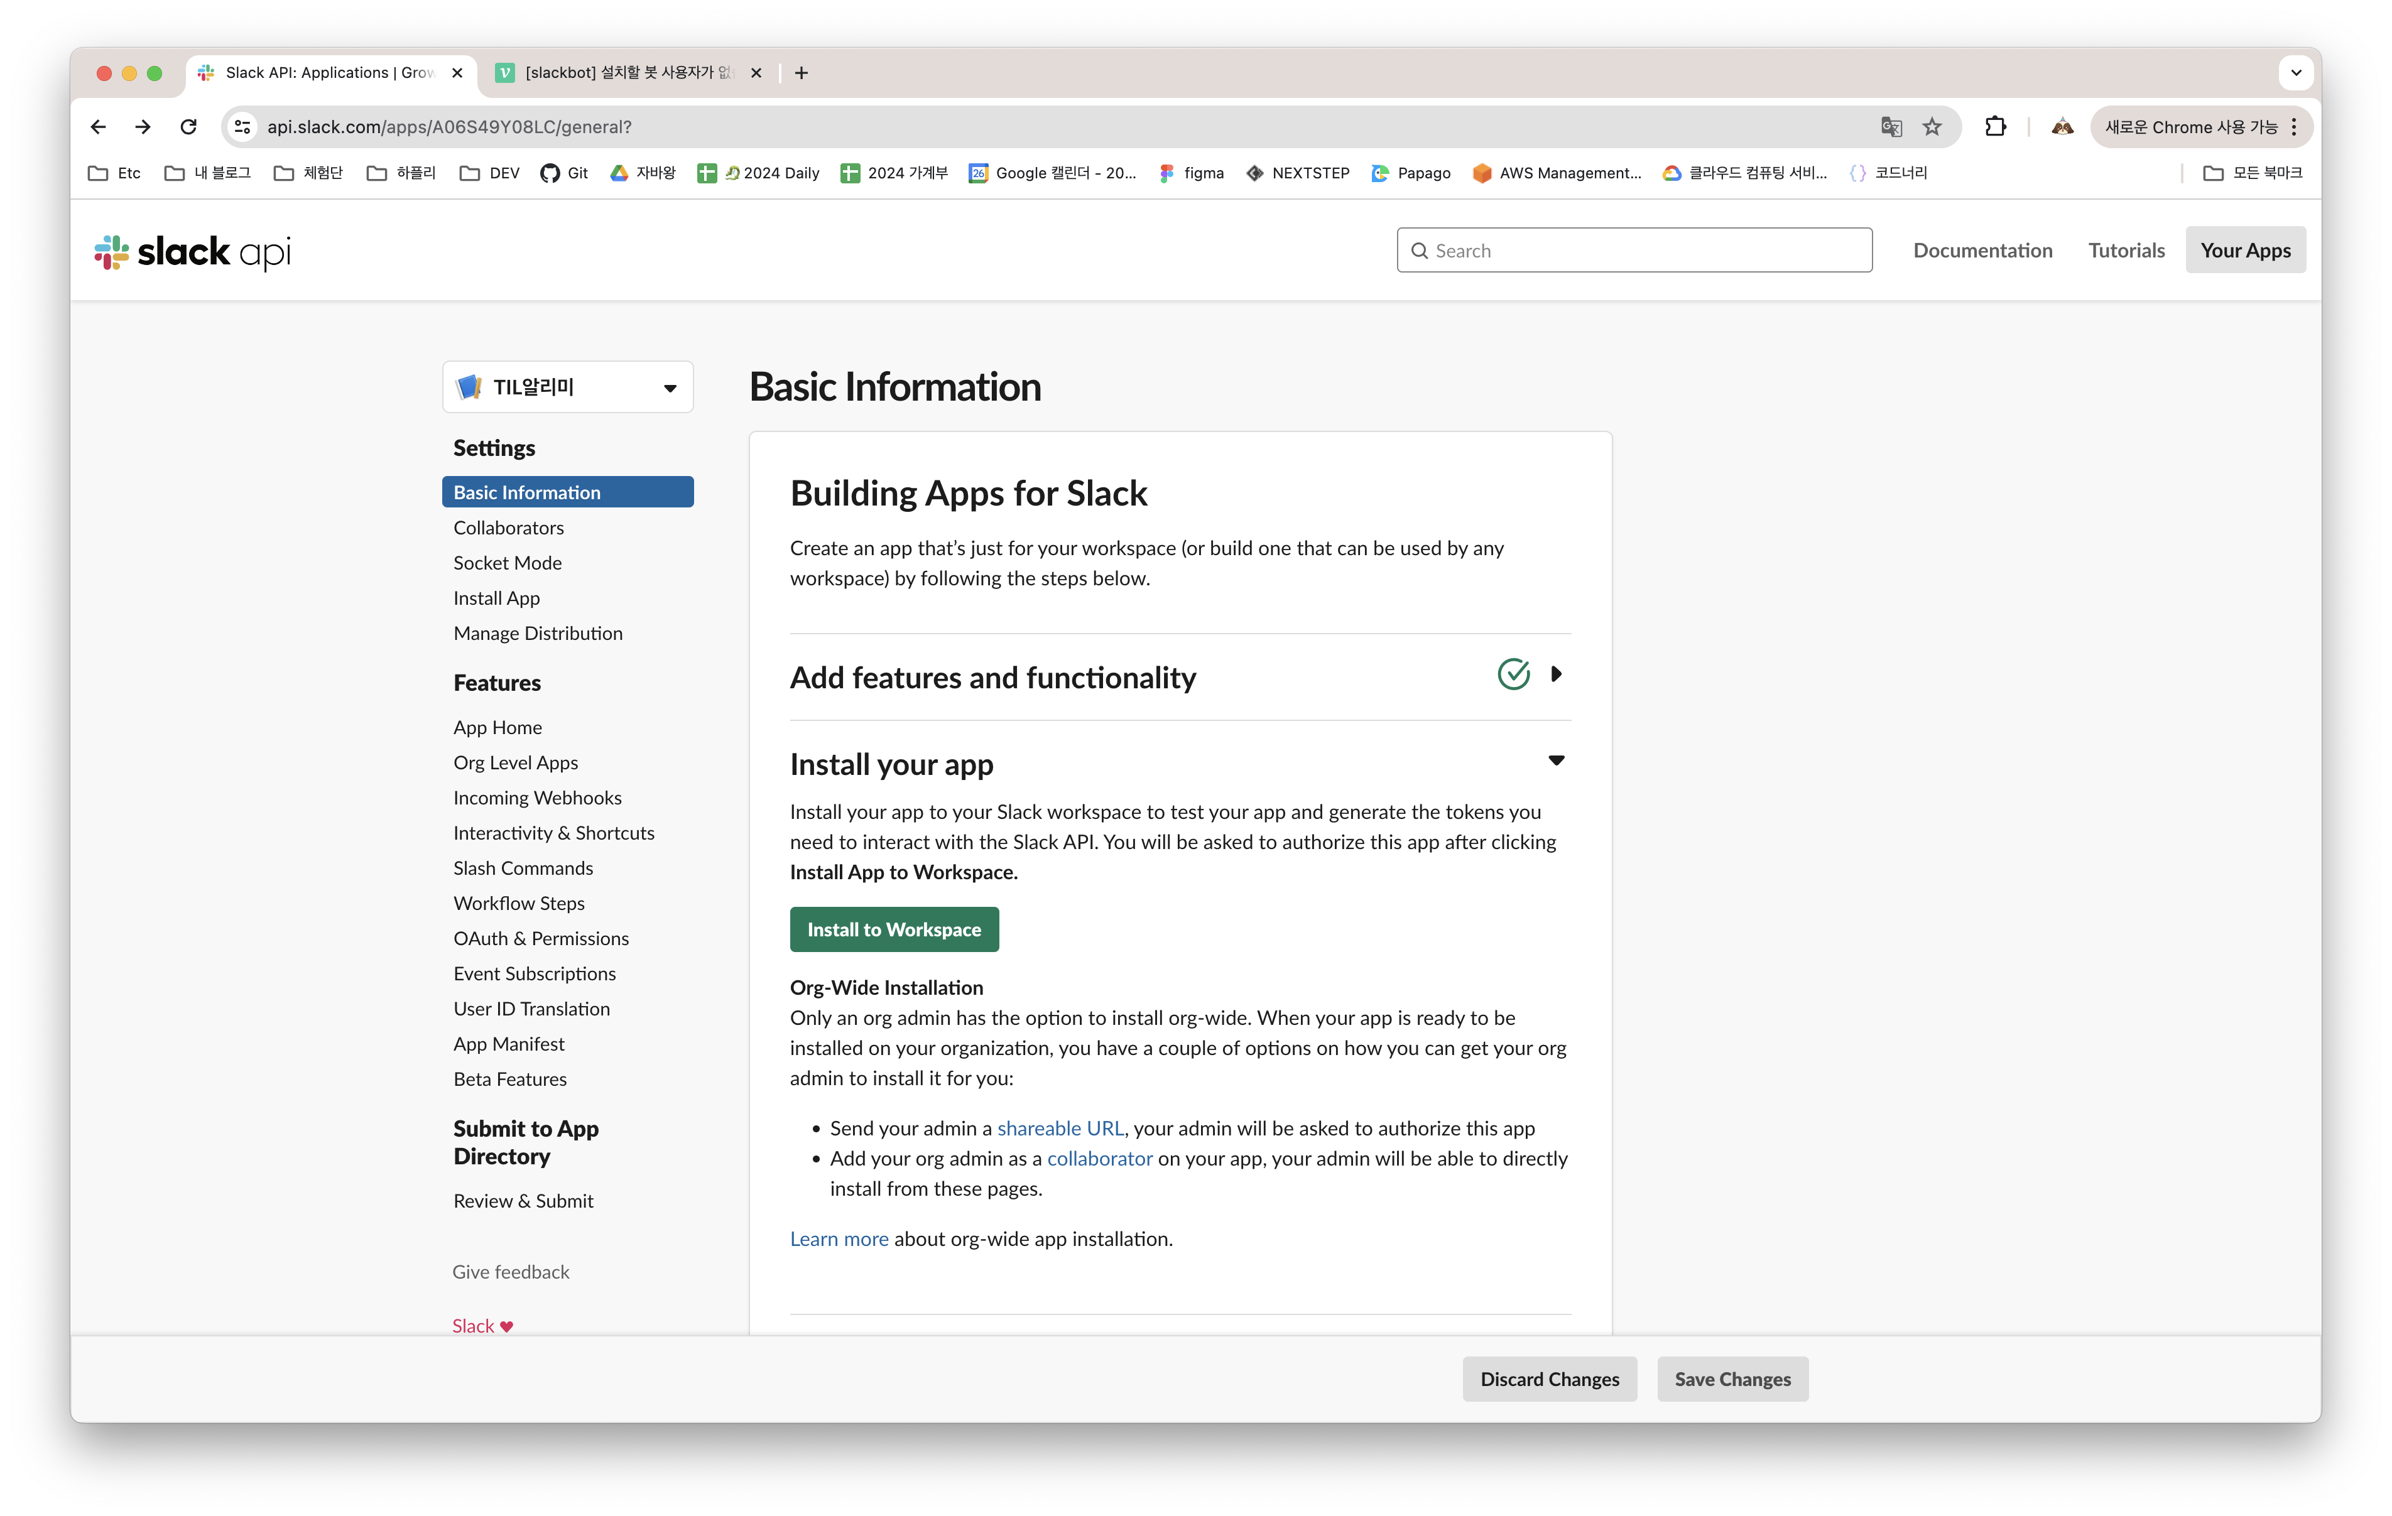Open Slash Commands feature page
This screenshot has height=1516, width=2392.
point(523,867)
